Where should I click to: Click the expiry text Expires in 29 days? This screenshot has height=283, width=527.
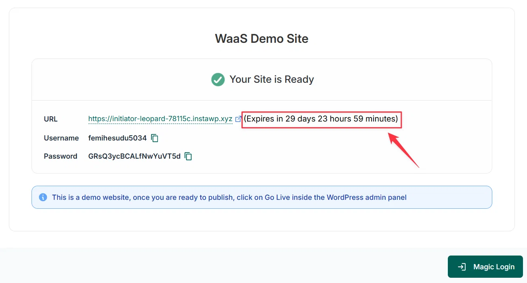(321, 119)
